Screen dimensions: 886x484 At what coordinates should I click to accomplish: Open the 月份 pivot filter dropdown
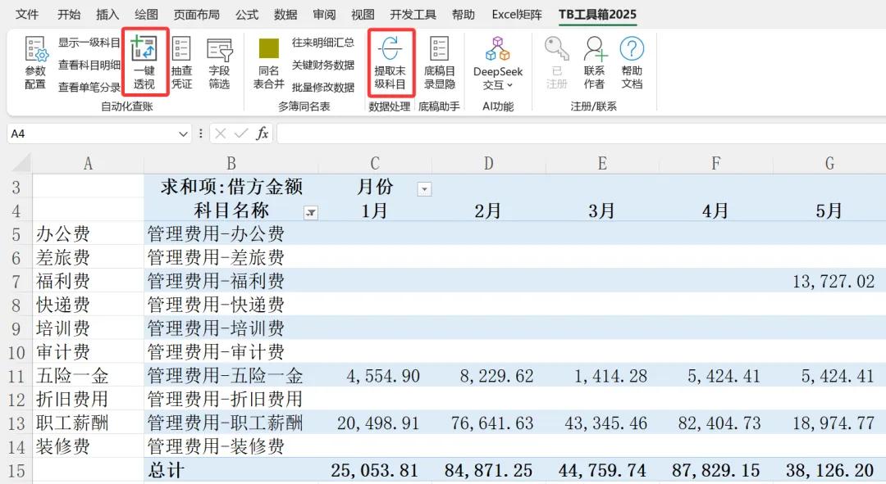424,189
